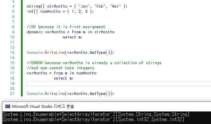Click 'select' keyword on line 18
Image resolution: width=211 pixels, height=124 pixels.
[60, 78]
